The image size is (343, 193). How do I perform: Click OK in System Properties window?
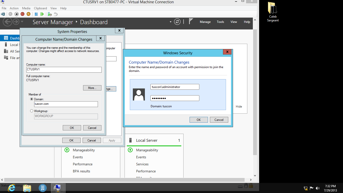tap(71, 140)
